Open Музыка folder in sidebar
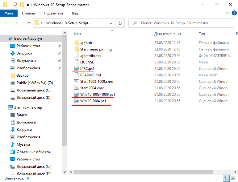 coord(23,144)
